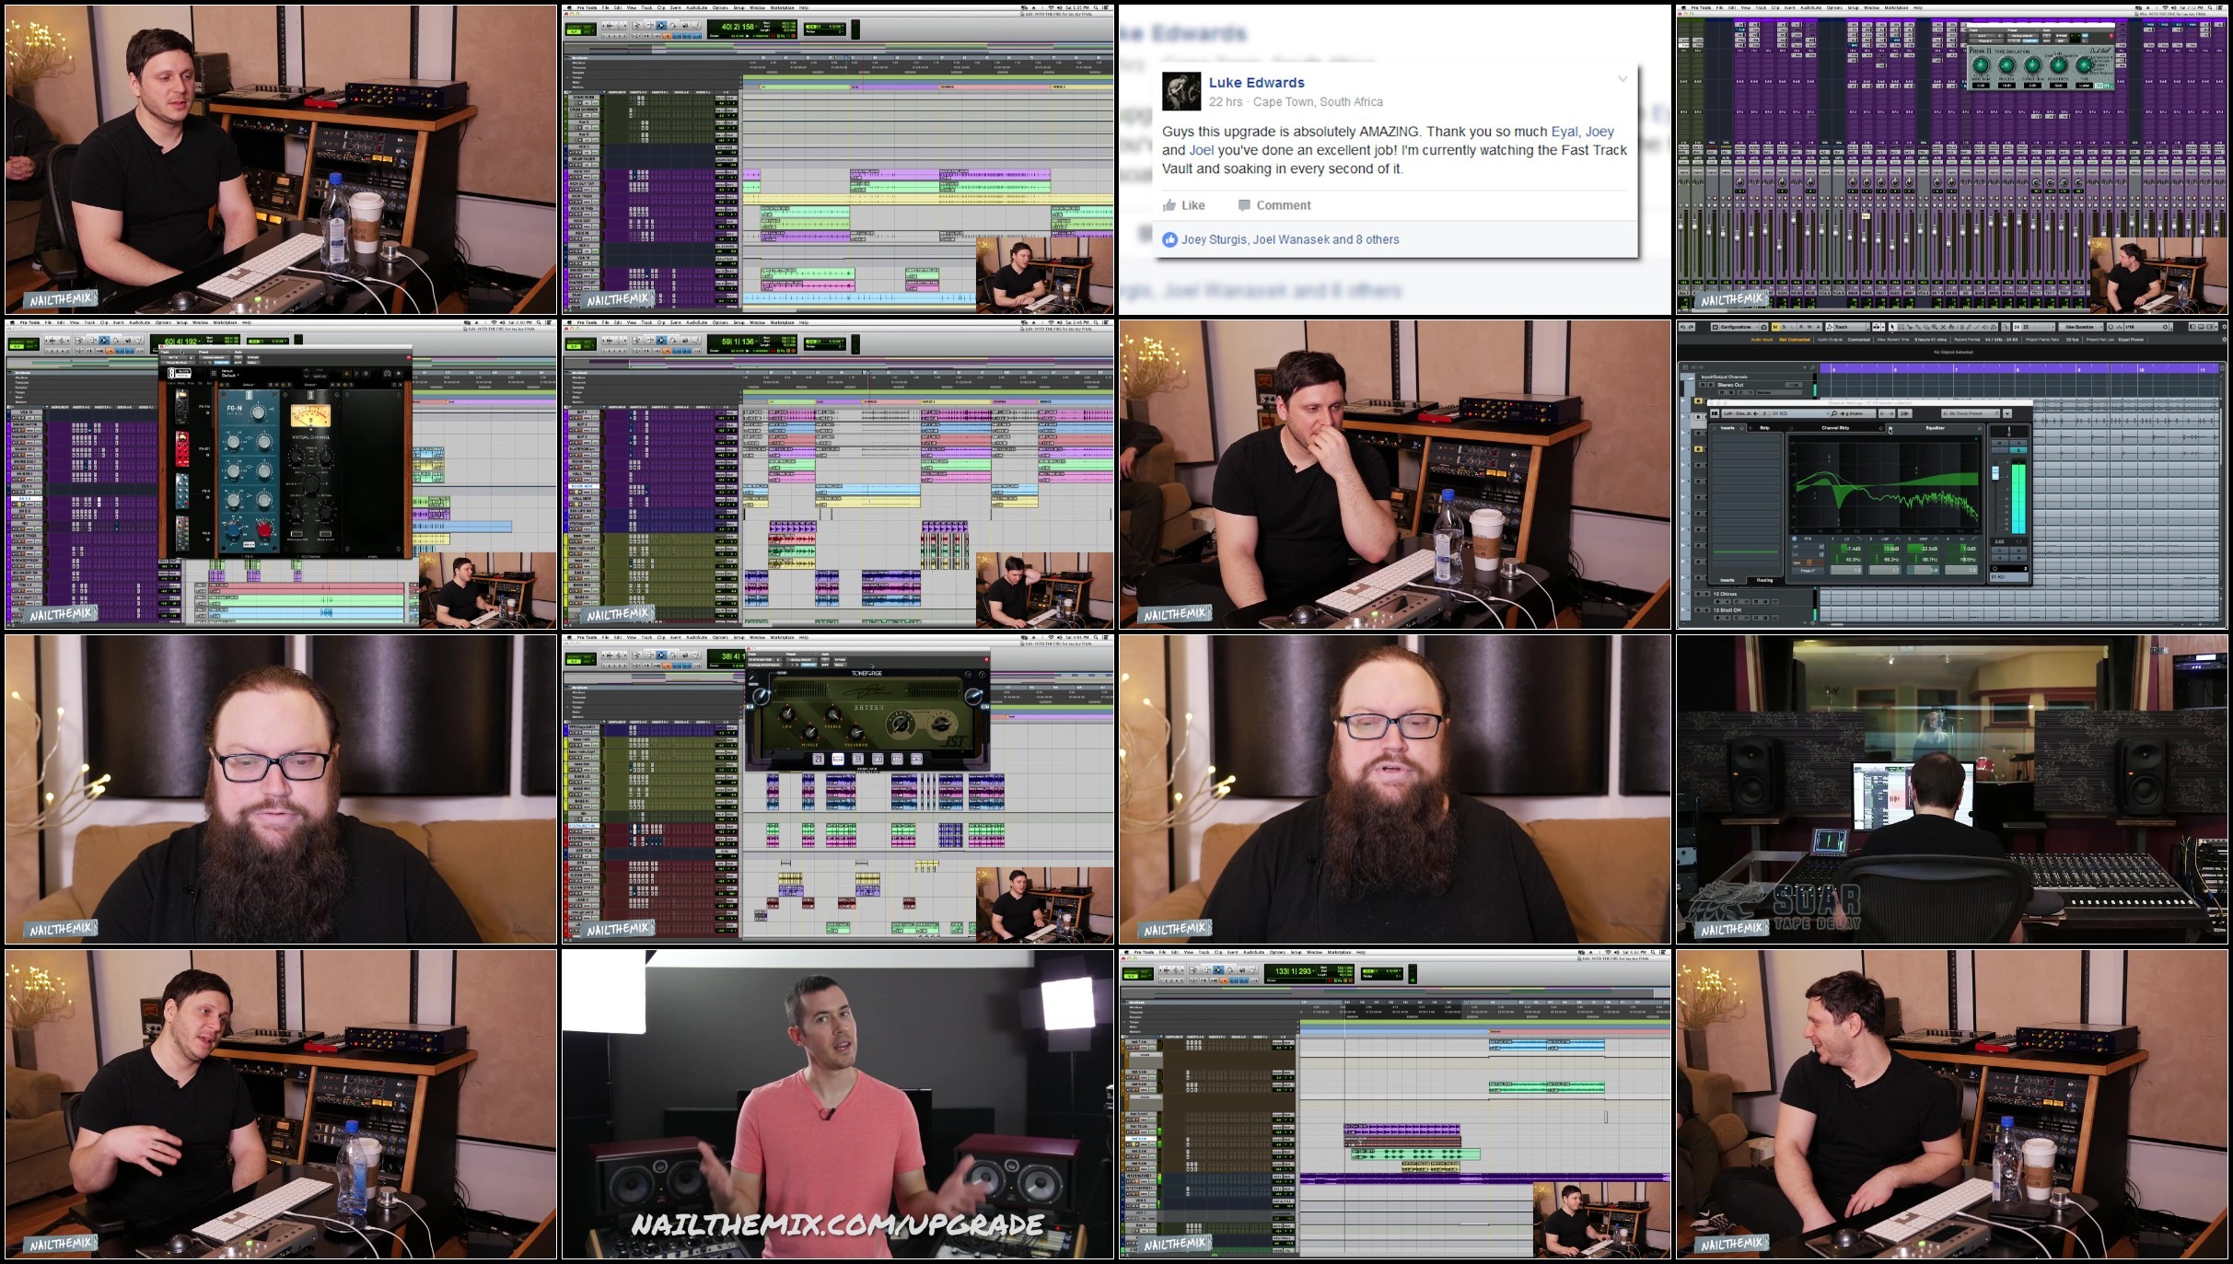
Task: Open the Use Quantize dropdown
Action: coord(2081,327)
